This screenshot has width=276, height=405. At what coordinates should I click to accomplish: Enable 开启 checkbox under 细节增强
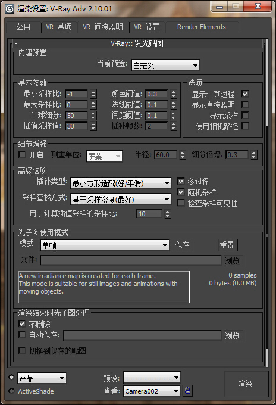tap(22, 155)
